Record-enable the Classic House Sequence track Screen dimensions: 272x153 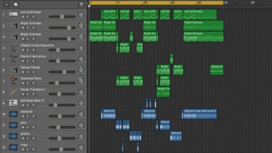33,50
